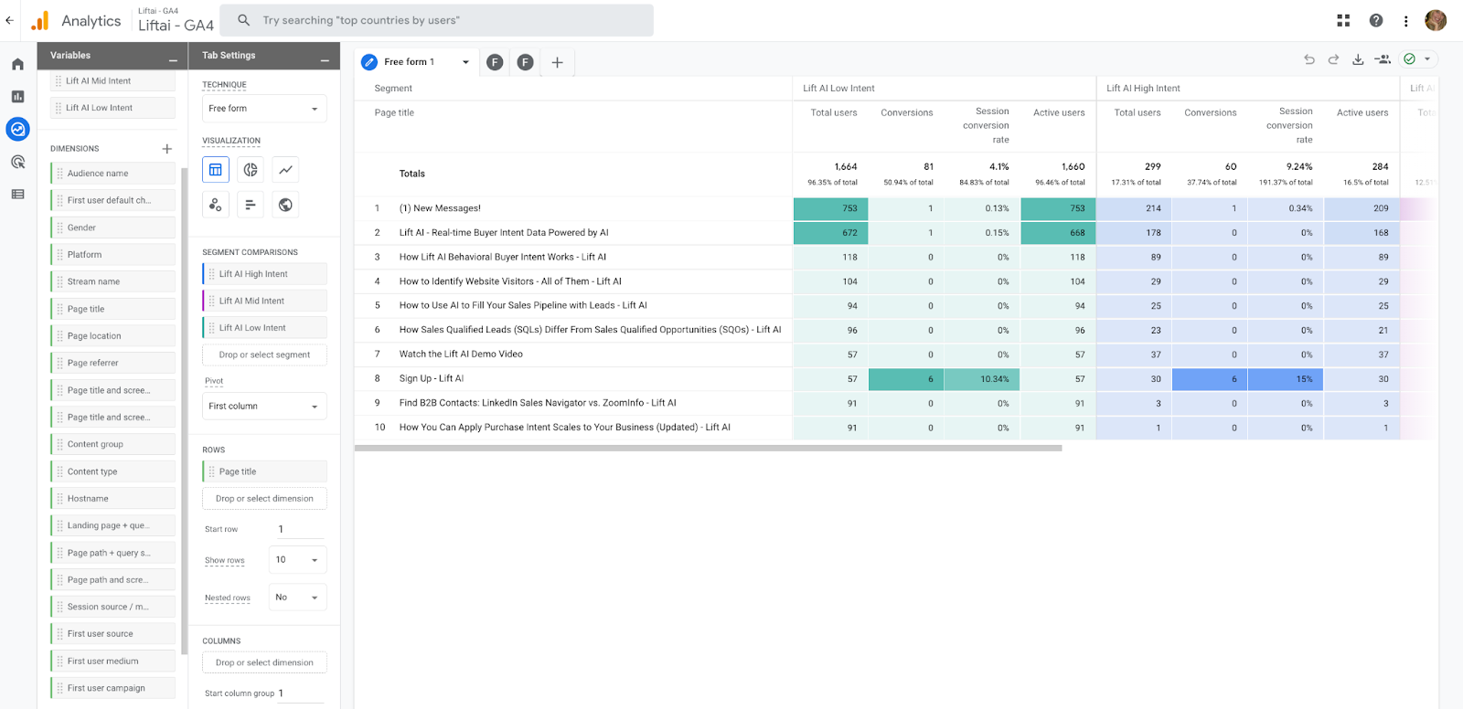Open the Nested rows No dropdown

pyautogui.click(x=297, y=598)
